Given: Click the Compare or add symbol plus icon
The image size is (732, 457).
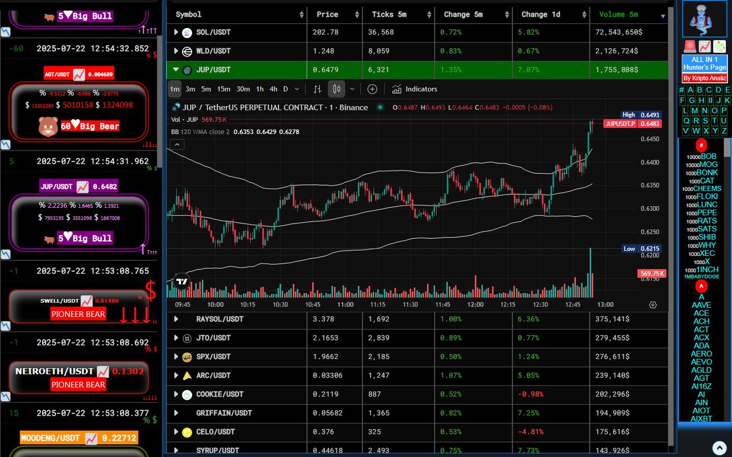Looking at the screenshot, I should click(x=372, y=89).
